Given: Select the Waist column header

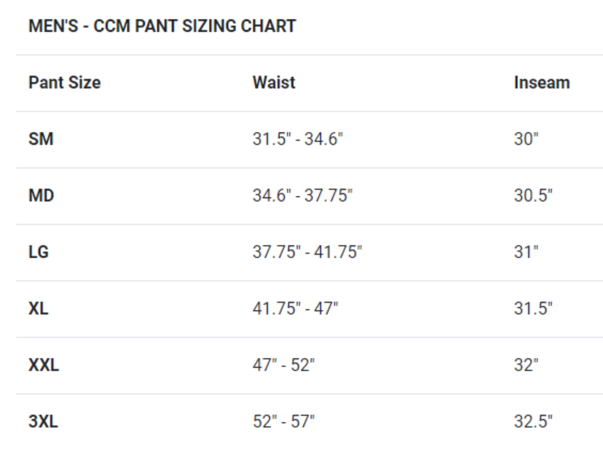Looking at the screenshot, I should [274, 83].
